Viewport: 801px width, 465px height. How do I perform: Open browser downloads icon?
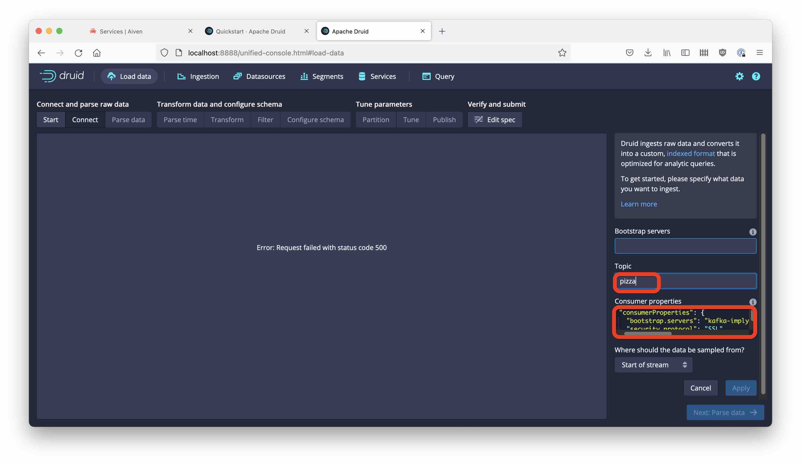[x=648, y=53]
